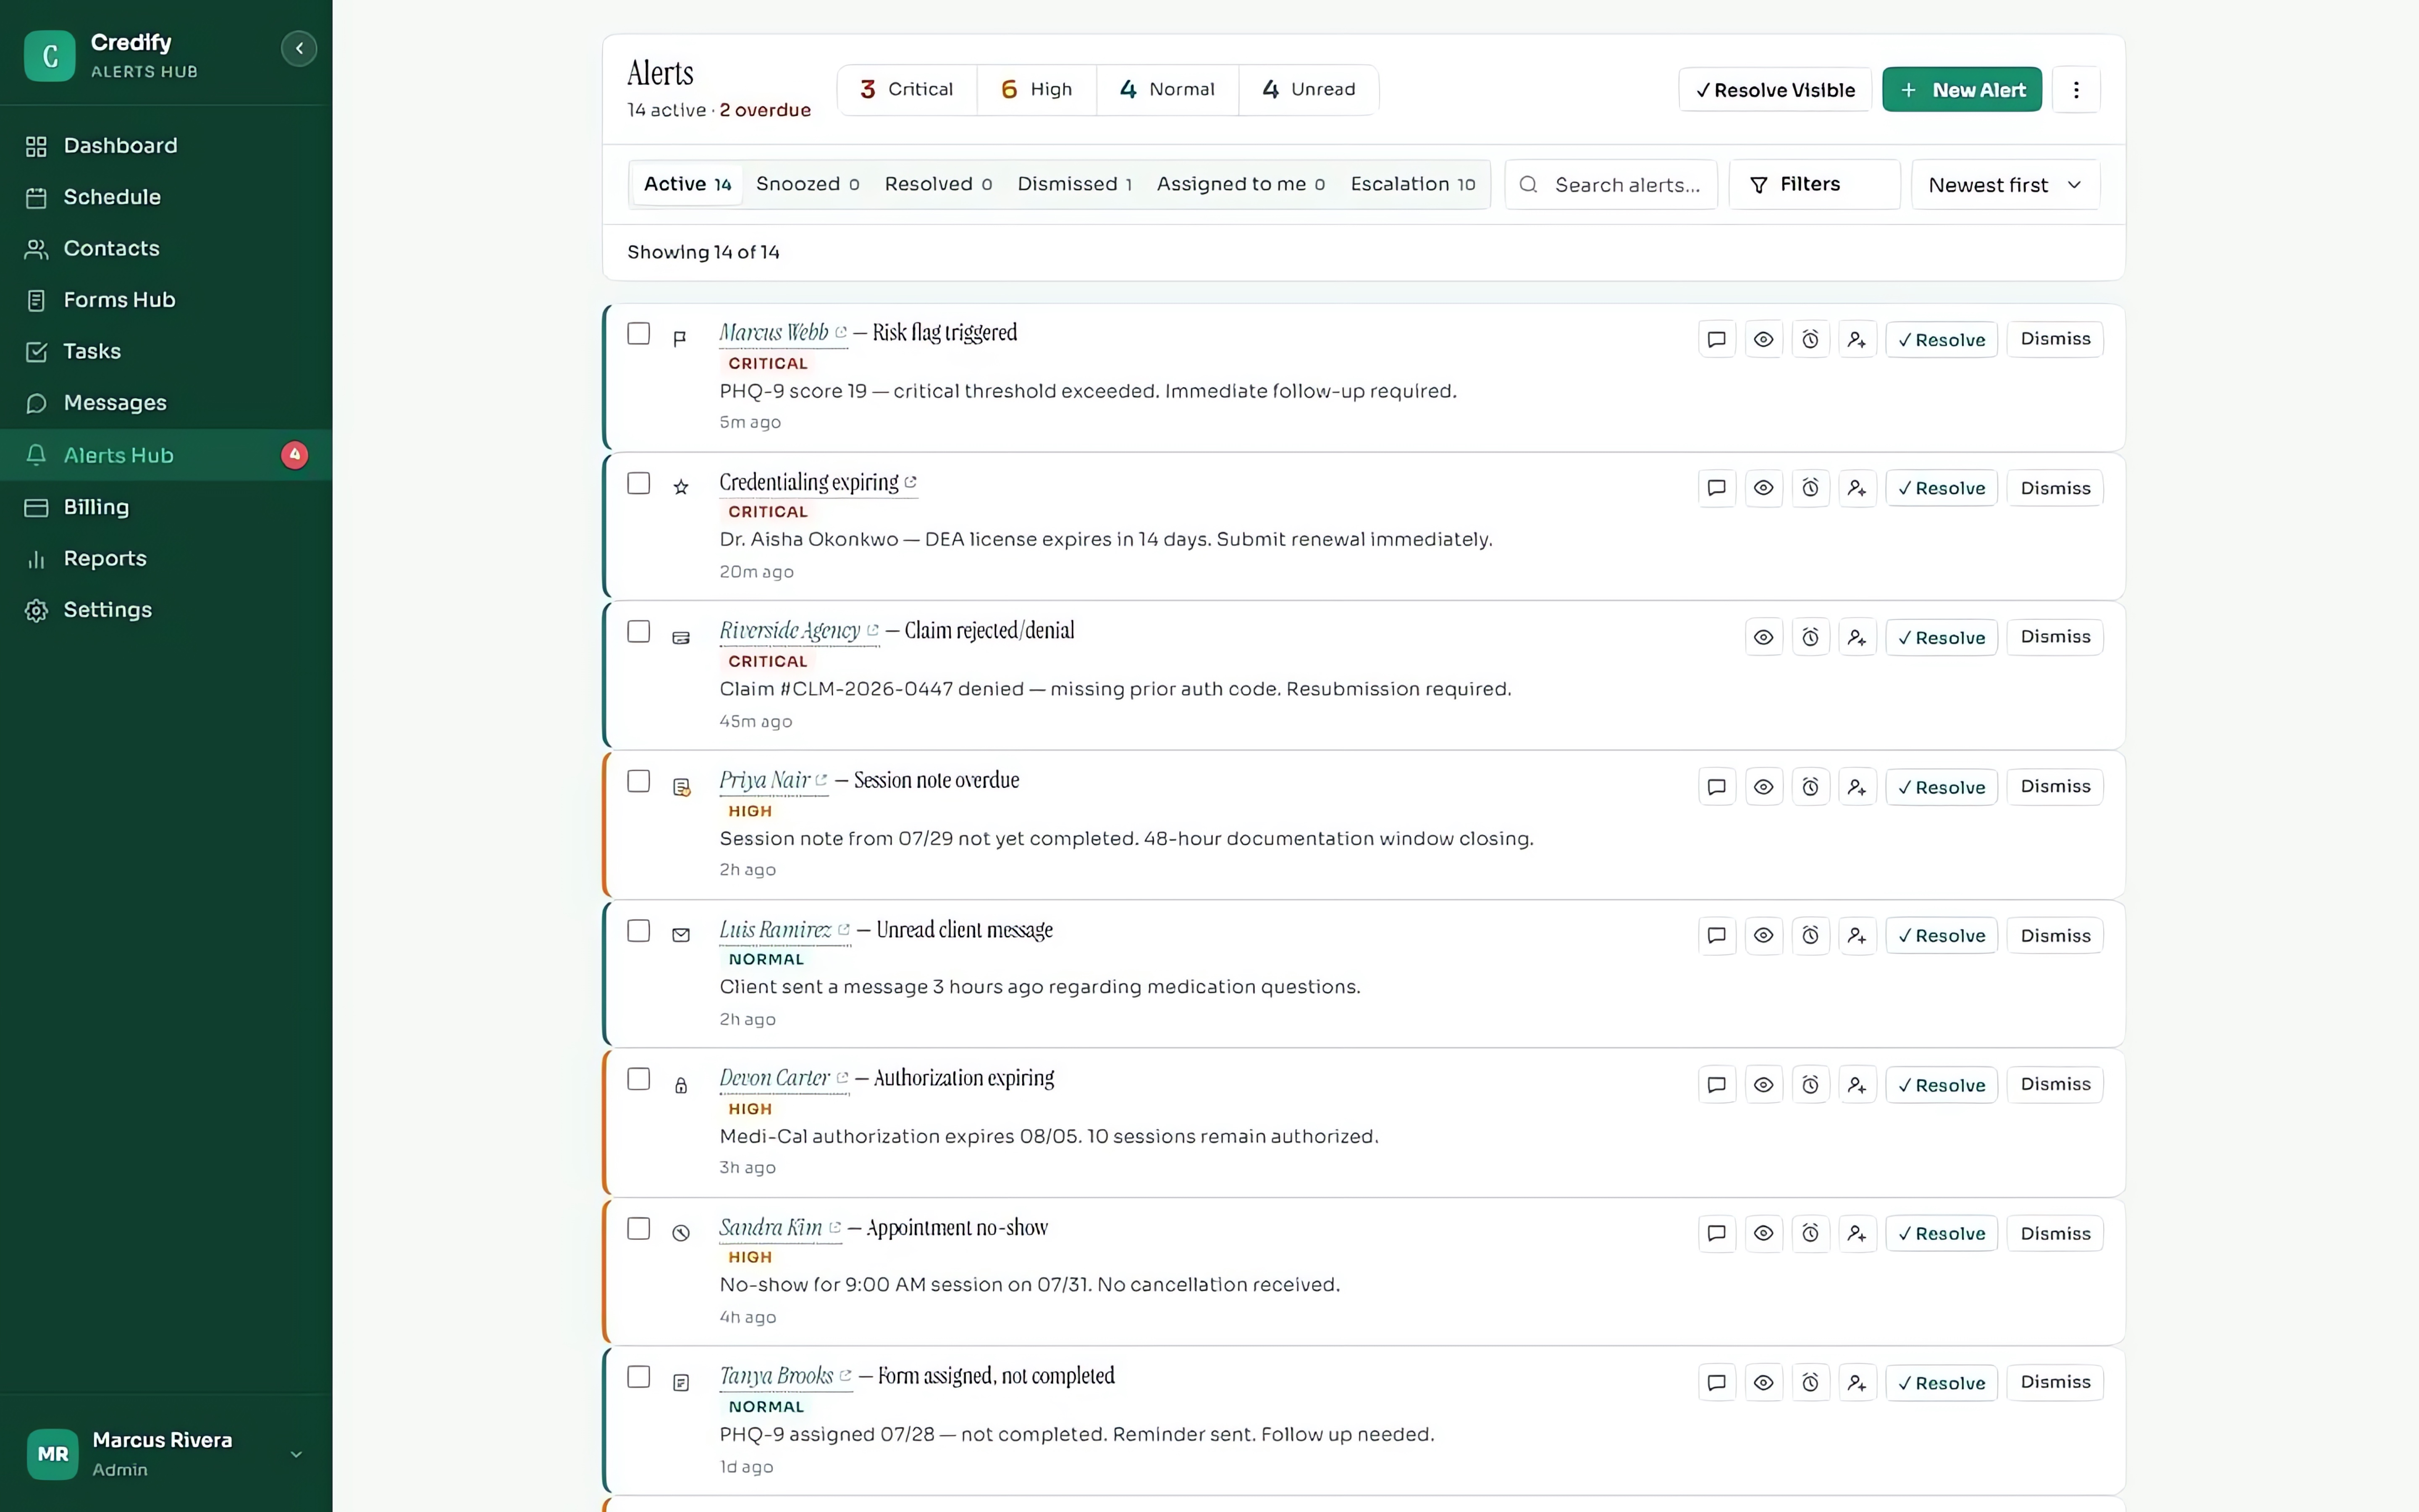This screenshot has width=2419, height=1512.
Task: Tick the Priya Nair alert checkbox
Action: (639, 781)
